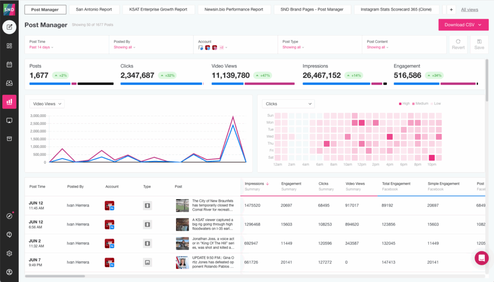Select the analytics bar chart sidebar icon
The height and width of the screenshot is (282, 494).
click(10, 102)
